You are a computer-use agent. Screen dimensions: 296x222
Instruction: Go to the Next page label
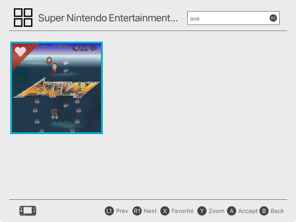tap(150, 211)
